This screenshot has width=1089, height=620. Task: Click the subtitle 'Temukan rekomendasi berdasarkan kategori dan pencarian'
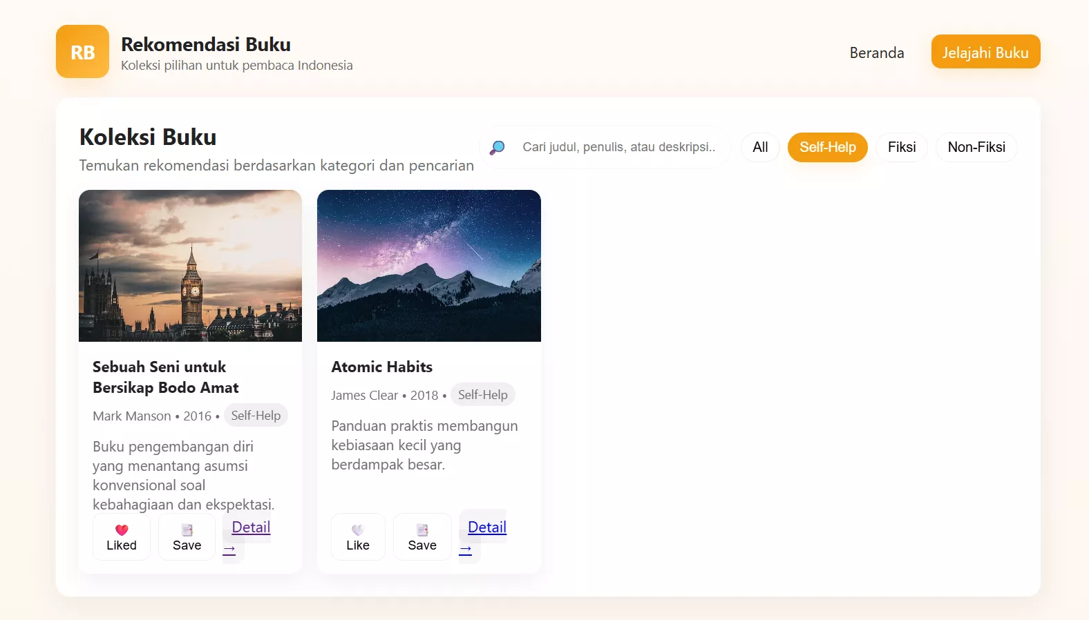coord(276,166)
